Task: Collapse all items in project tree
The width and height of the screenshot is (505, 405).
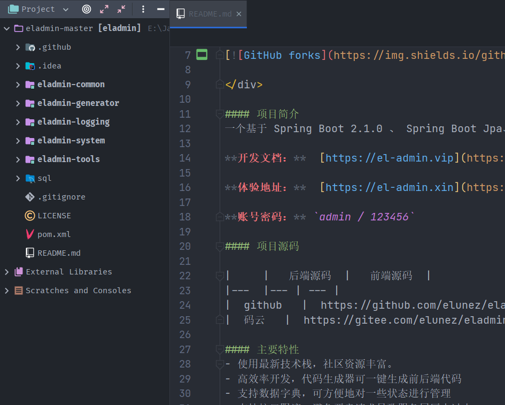Action: (121, 9)
